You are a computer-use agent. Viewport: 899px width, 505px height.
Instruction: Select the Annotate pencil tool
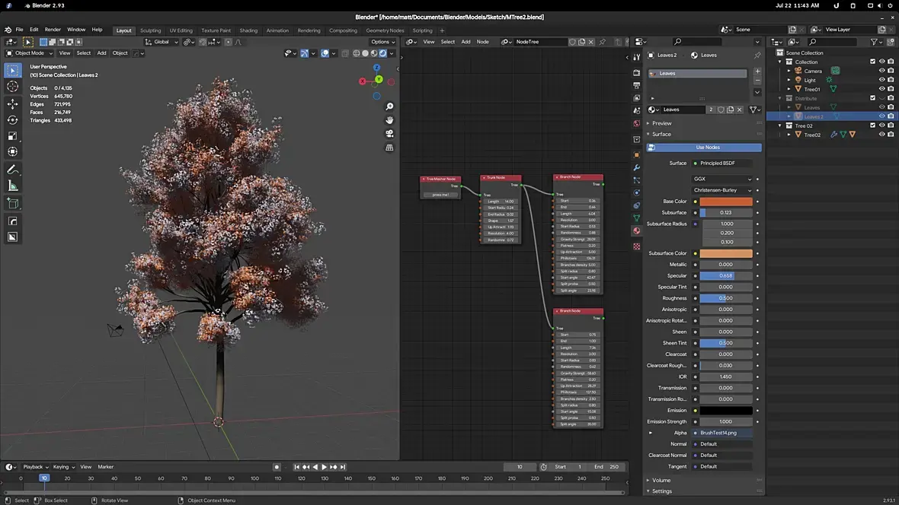point(12,170)
